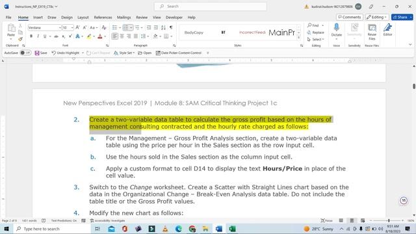Image resolution: width=416 pixels, height=234 pixels.
Task: Apply Strikethrough formatting
Action: [56, 36]
